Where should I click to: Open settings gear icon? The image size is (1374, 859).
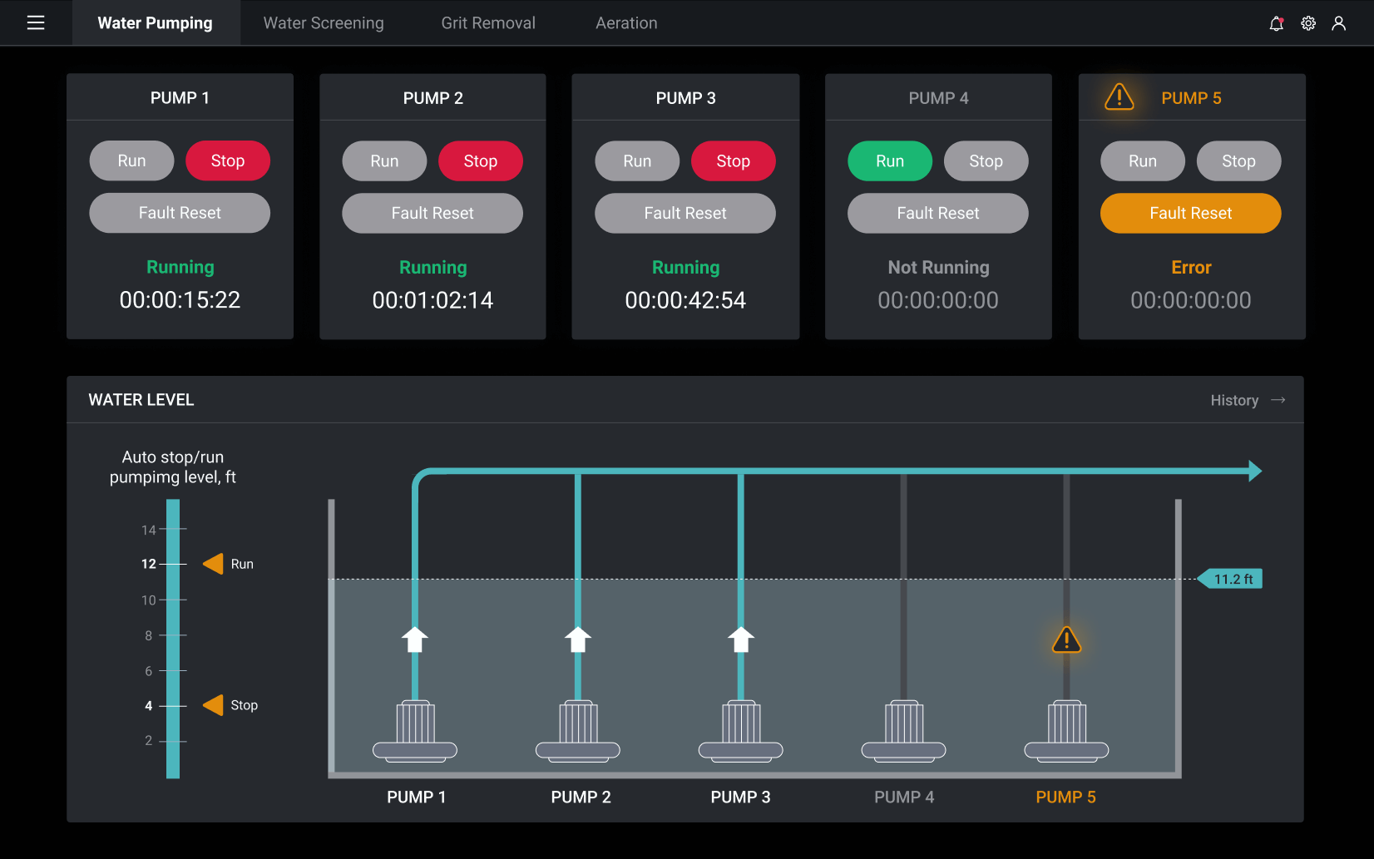(1308, 23)
